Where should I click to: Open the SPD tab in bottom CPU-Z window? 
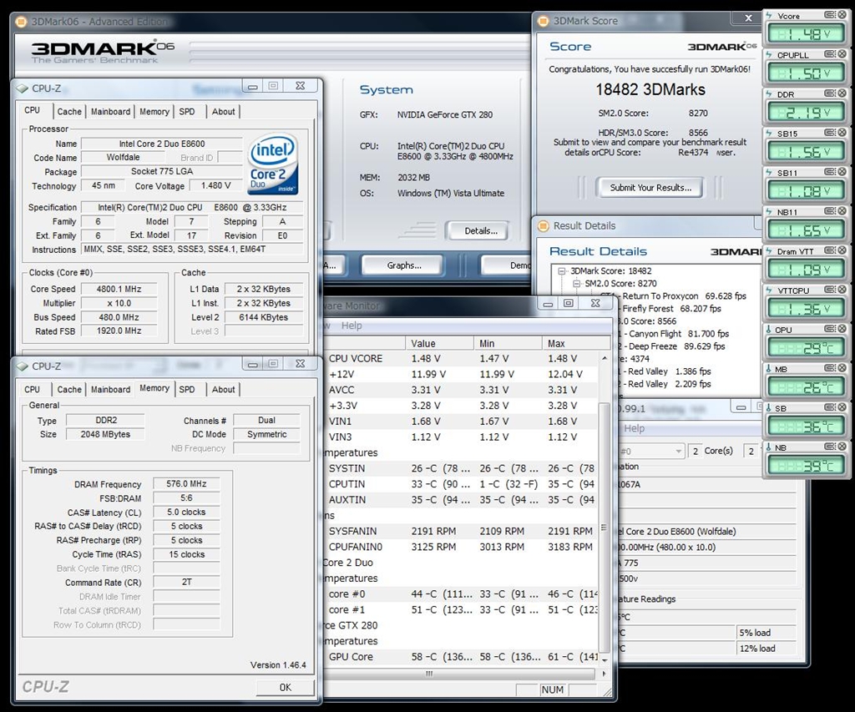pyautogui.click(x=187, y=389)
